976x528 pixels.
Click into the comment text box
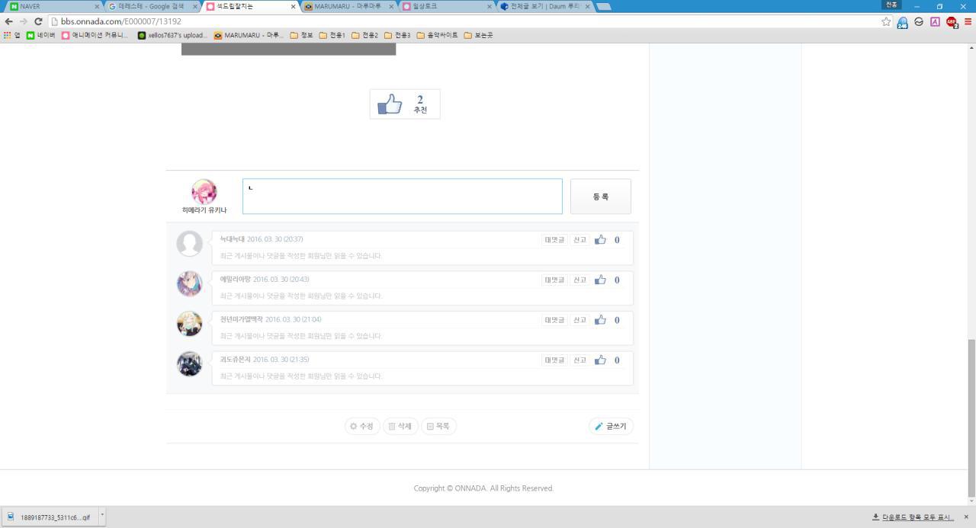402,197
